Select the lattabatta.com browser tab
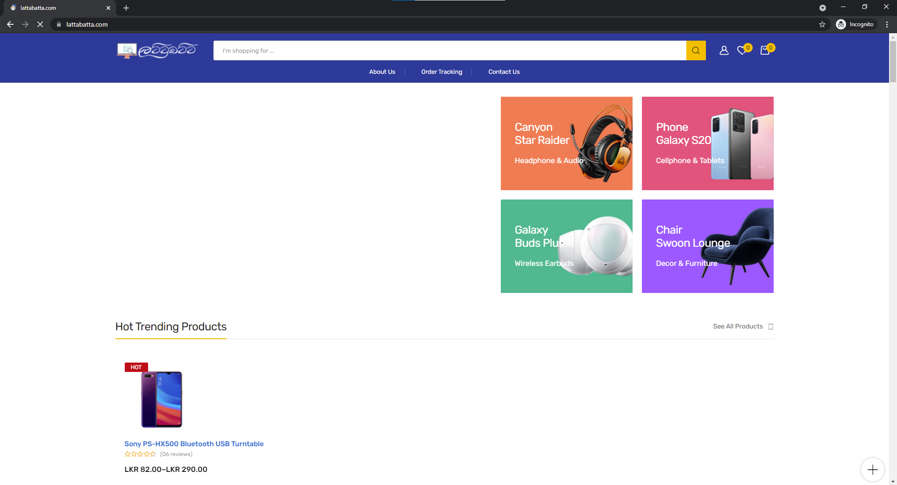The width and height of the screenshot is (897, 485). click(60, 8)
